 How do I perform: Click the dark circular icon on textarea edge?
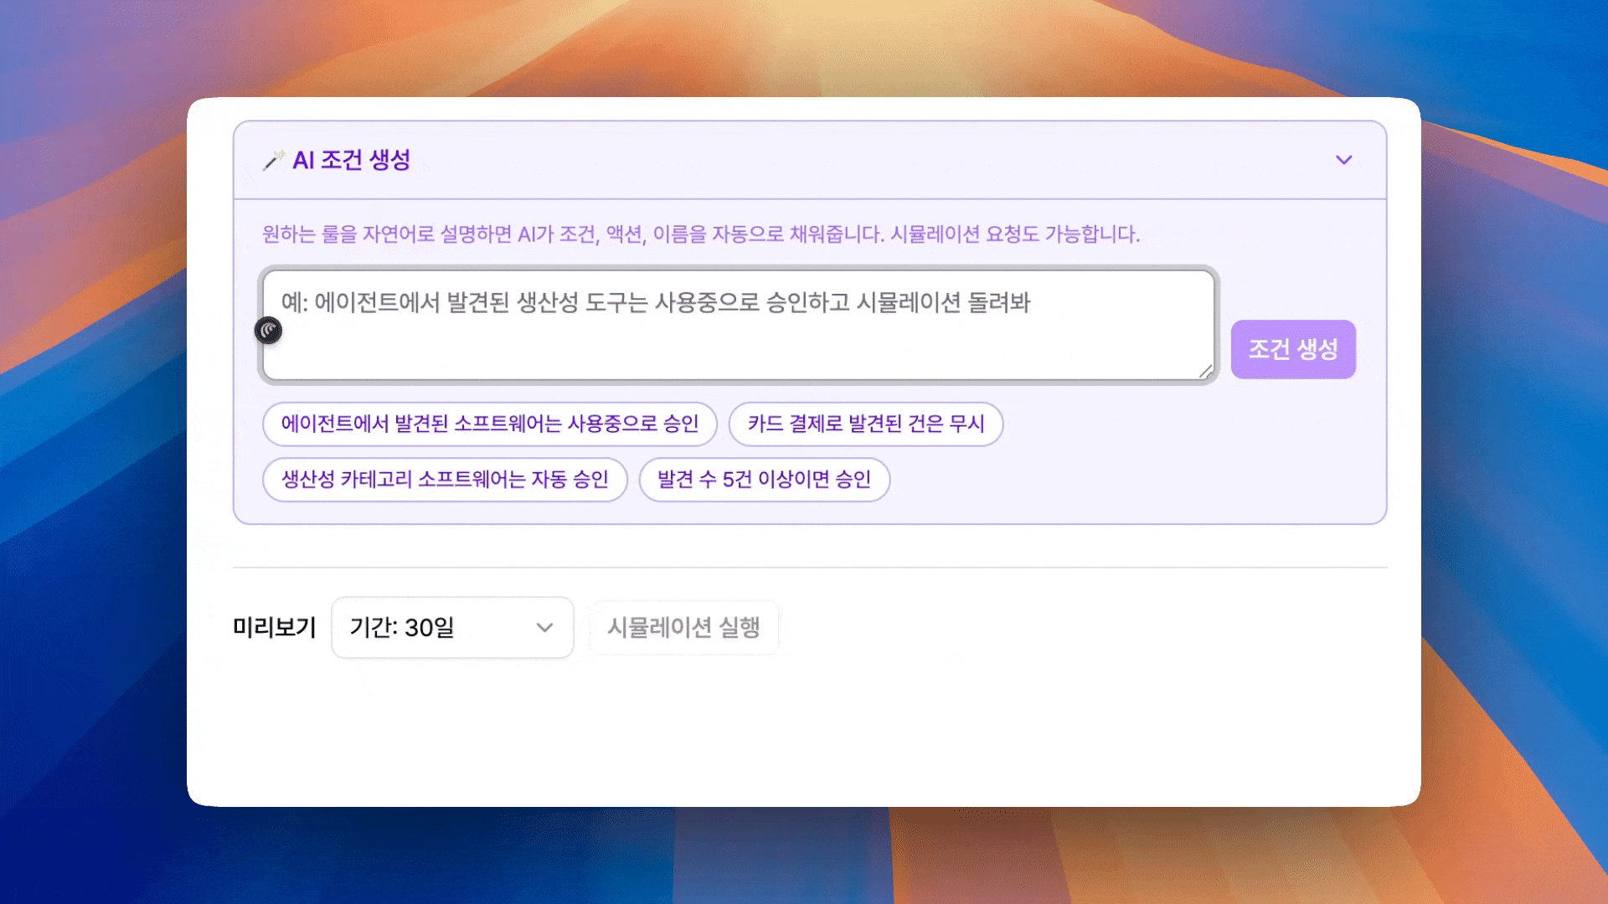tap(269, 331)
